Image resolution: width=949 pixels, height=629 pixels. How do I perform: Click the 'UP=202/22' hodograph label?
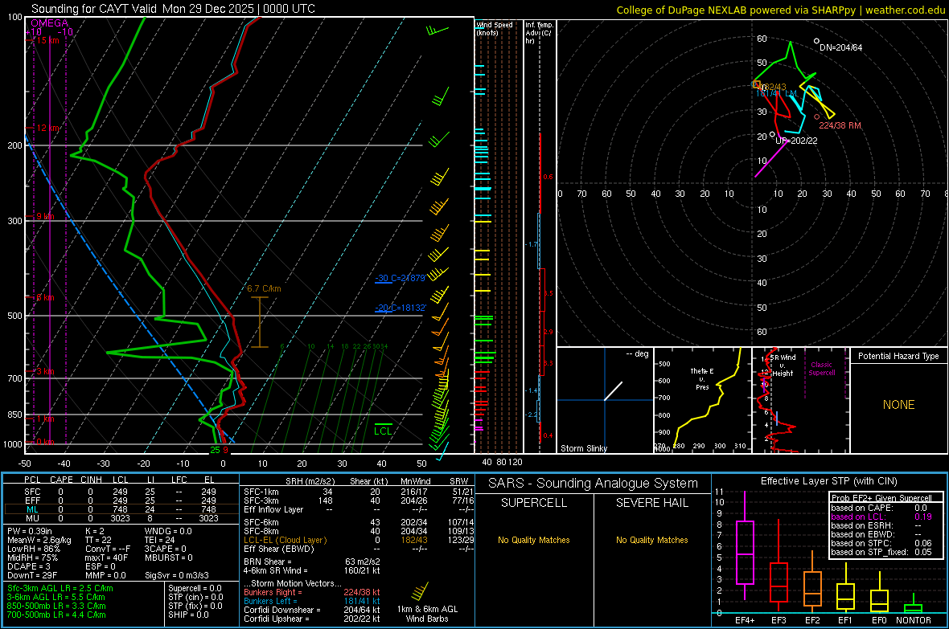[796, 141]
